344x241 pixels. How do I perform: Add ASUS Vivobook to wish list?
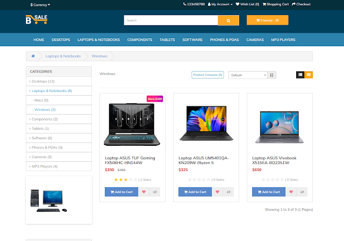291,192
